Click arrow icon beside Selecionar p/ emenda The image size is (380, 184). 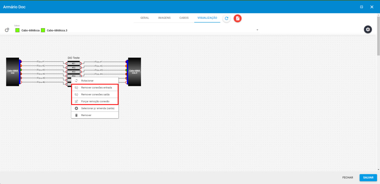76,108
